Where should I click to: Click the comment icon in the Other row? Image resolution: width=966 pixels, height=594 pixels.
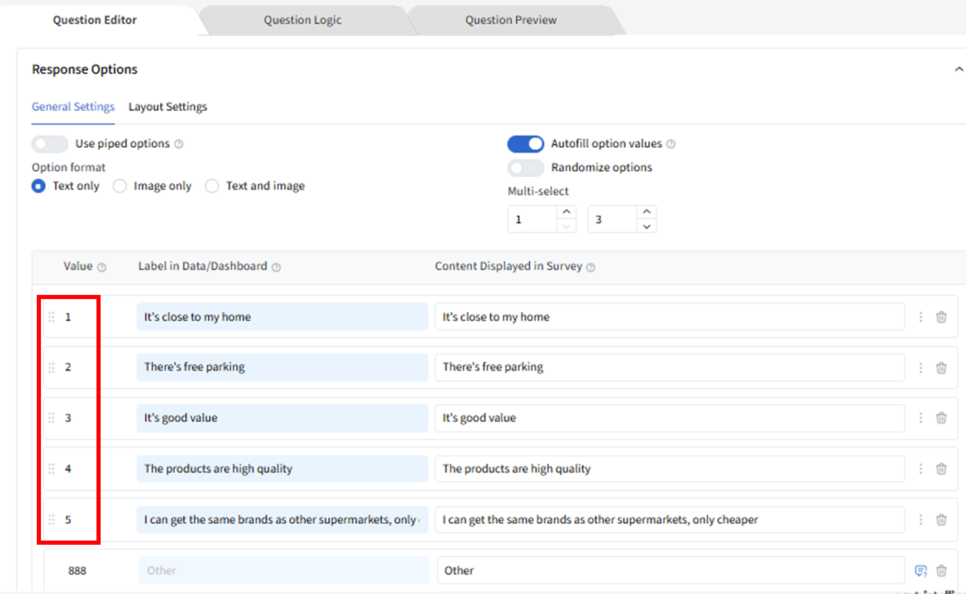coord(921,571)
